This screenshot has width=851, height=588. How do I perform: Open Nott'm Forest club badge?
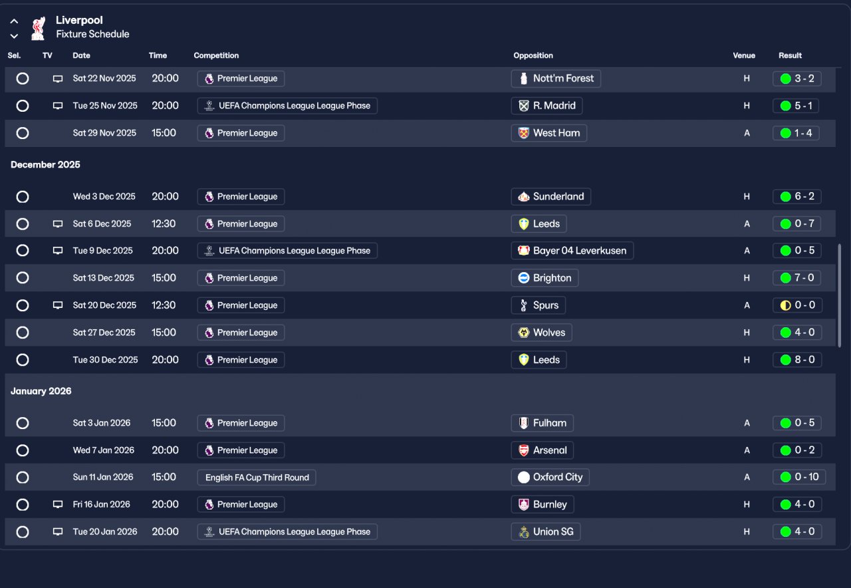coord(524,78)
